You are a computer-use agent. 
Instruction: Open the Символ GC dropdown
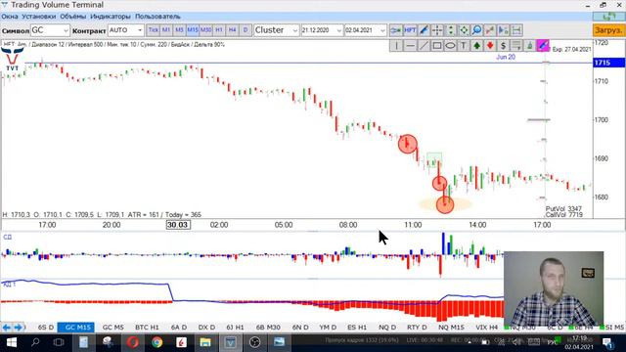[x=50, y=30]
